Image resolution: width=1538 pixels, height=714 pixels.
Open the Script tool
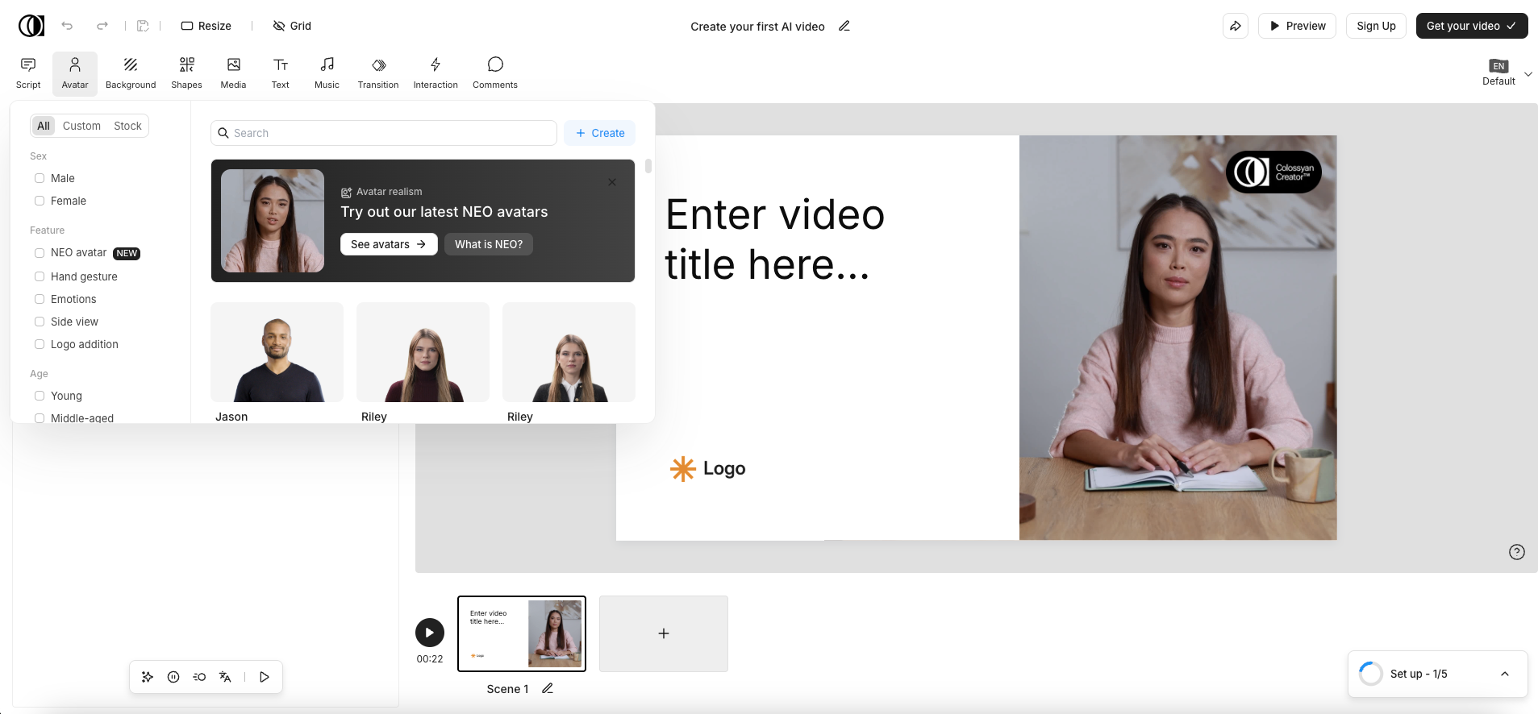[28, 73]
